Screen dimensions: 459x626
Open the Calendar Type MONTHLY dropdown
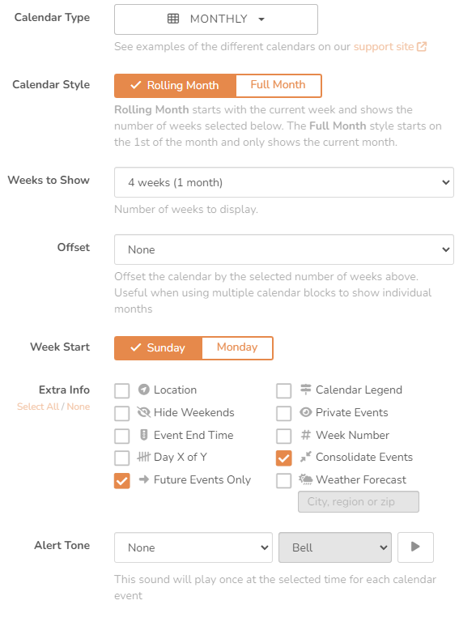216,19
